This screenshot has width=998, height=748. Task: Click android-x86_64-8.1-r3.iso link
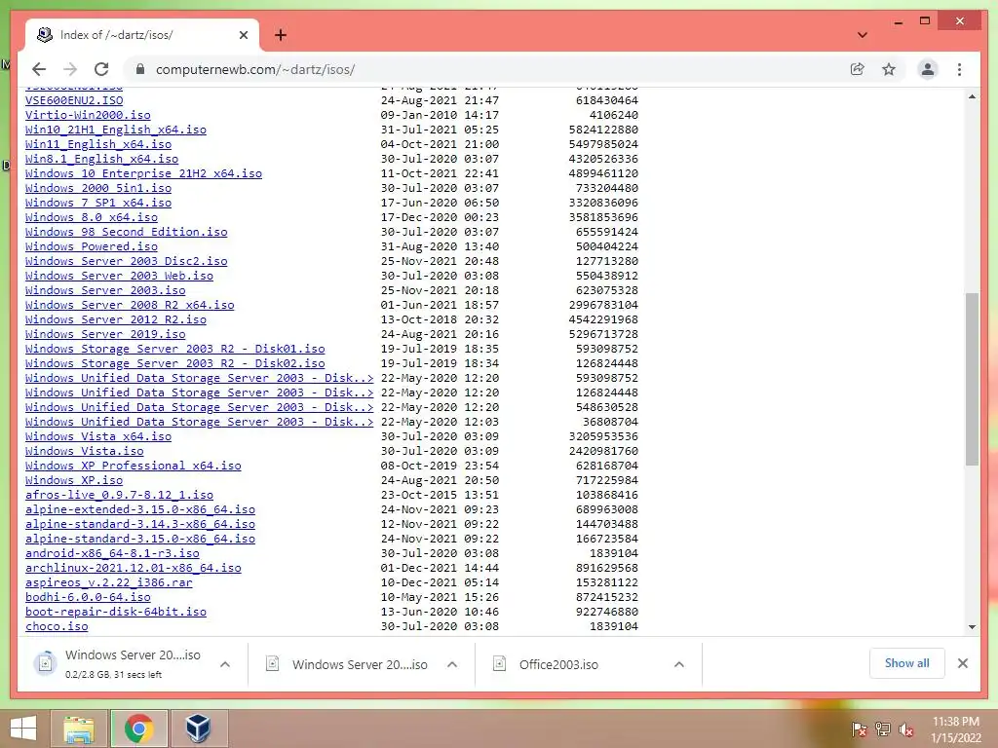[x=113, y=554]
